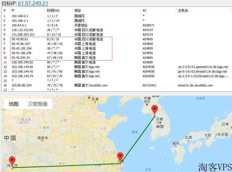Click the 平壤 label on the map
This screenshot has width=232, height=172.
(147, 98)
